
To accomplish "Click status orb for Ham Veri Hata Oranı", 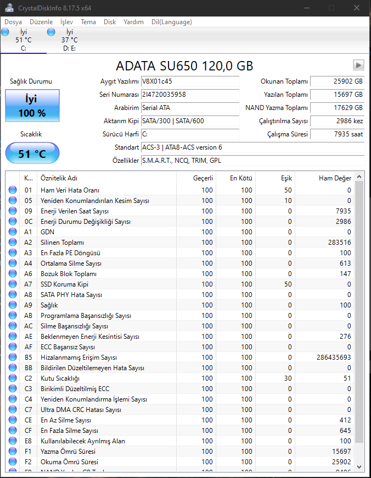I will coord(13,190).
